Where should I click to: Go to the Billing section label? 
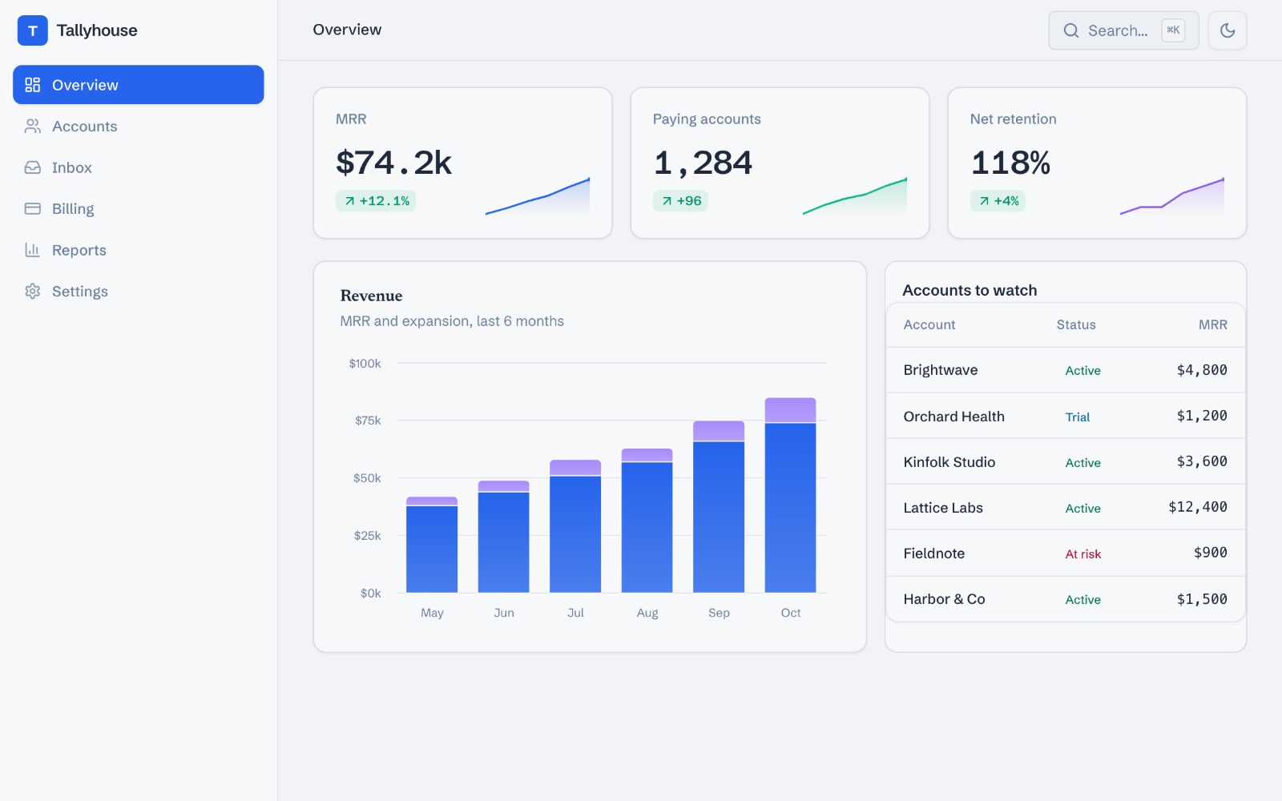pos(73,209)
